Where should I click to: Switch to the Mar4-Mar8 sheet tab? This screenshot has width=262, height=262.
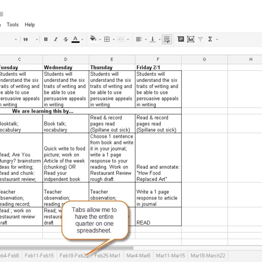[138, 256]
